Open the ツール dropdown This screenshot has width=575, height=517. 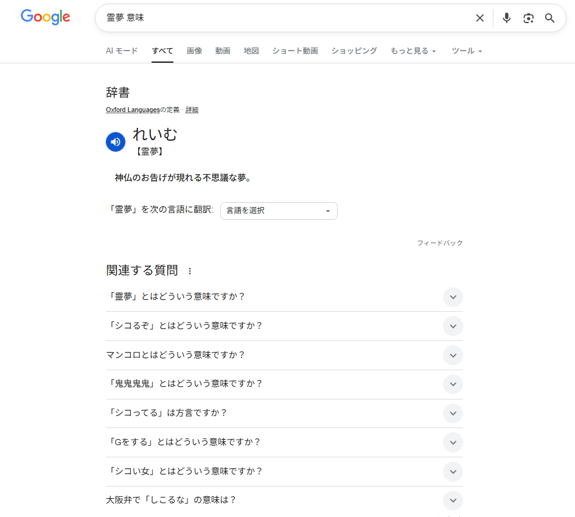click(x=467, y=51)
